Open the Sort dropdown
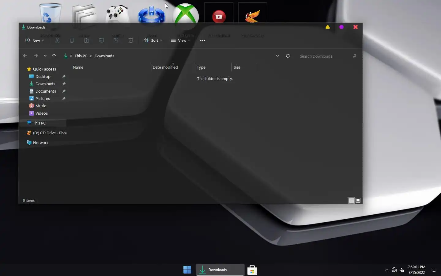The image size is (441, 276). coord(153,40)
